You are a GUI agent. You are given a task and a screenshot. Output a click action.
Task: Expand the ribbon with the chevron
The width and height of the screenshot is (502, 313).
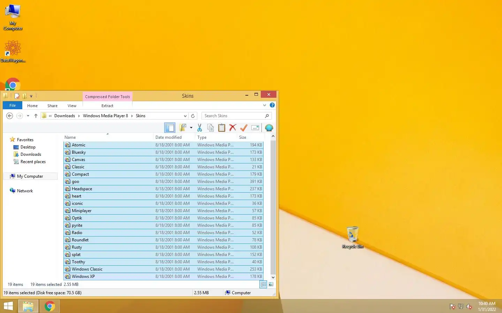tap(265, 105)
